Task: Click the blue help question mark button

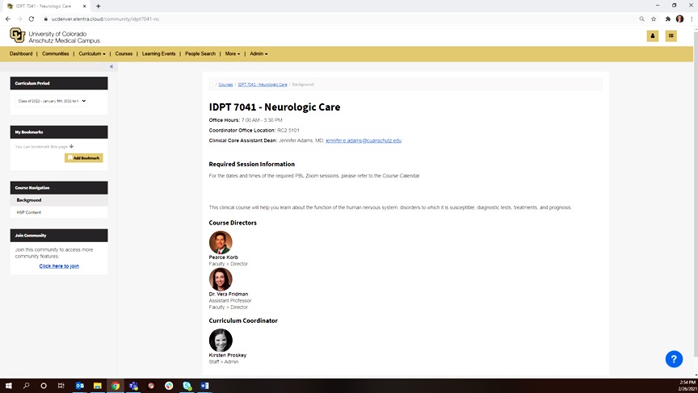Action: coord(674,359)
